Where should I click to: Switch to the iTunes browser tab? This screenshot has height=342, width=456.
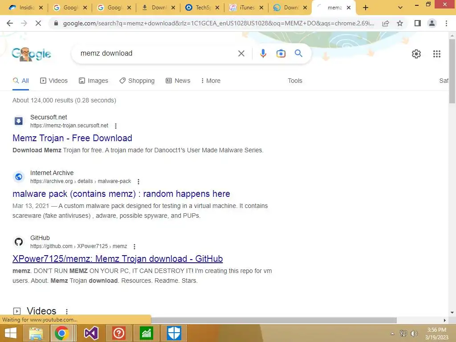[242, 8]
